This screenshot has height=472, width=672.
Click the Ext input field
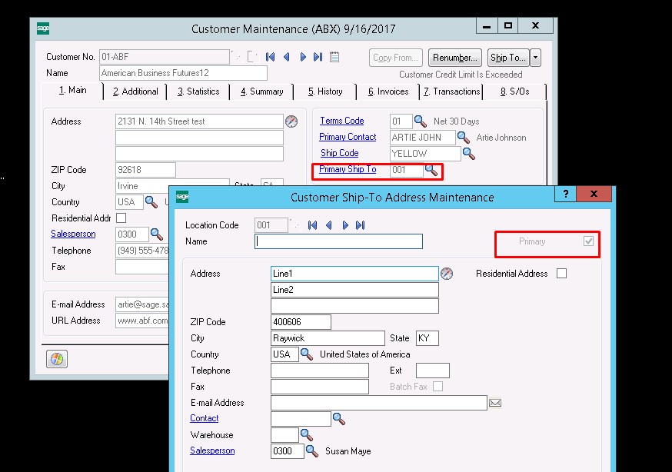433,371
